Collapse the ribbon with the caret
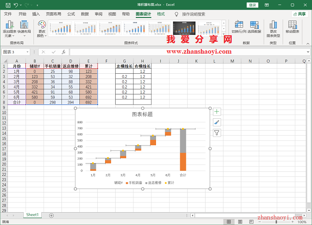The width and height of the screenshot is (312, 225). pos(307,44)
